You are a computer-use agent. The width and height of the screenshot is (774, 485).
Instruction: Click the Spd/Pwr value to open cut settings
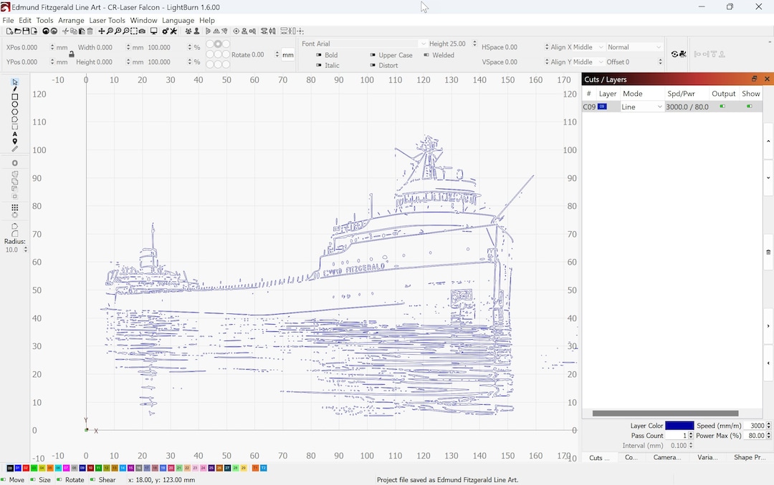[687, 107]
